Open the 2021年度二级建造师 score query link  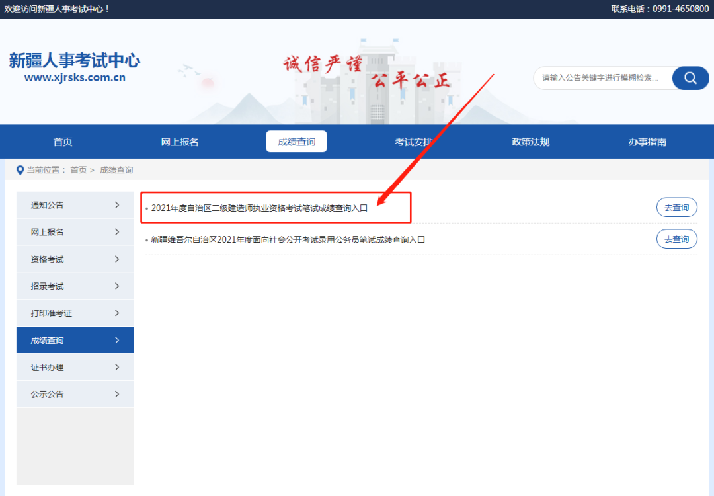259,208
